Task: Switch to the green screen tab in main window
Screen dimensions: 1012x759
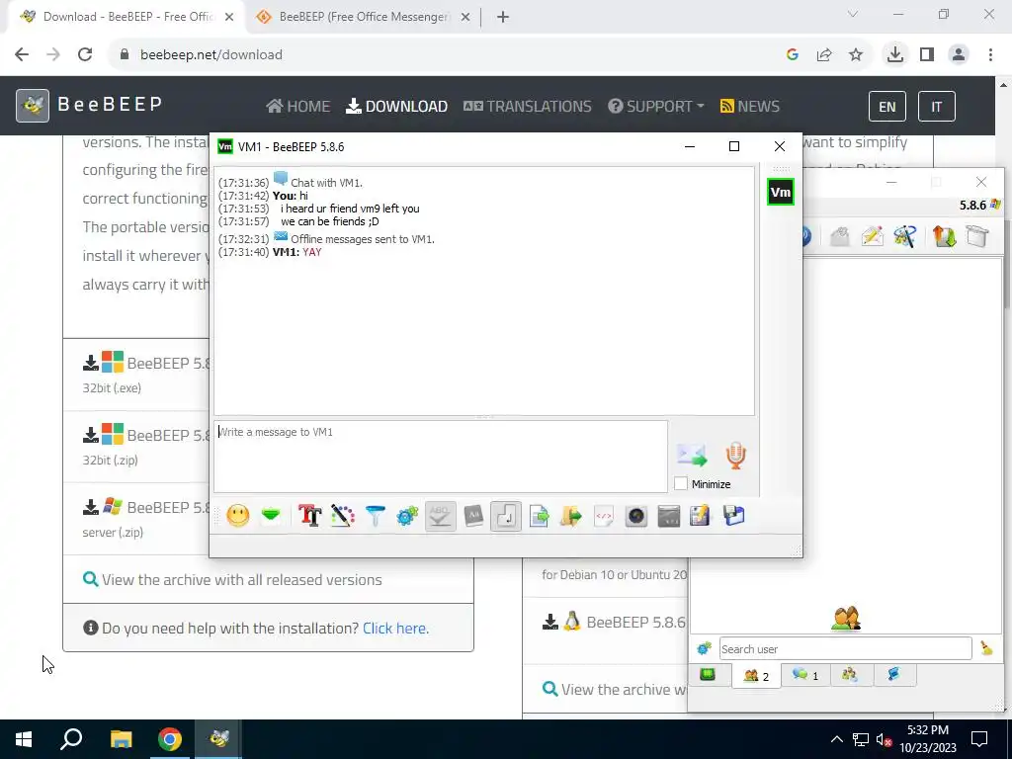Action: pos(708,675)
